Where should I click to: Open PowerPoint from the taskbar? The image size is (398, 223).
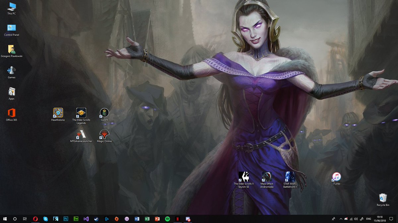coord(158,219)
